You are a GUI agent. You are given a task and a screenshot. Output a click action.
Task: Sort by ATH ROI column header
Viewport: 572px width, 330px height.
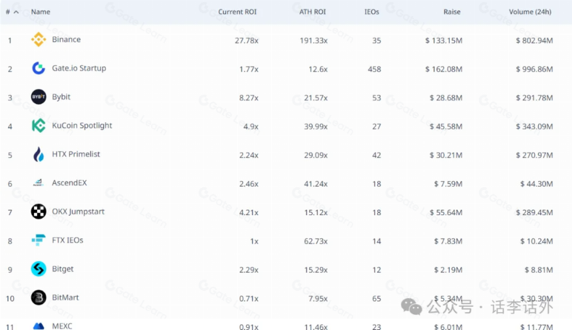coord(313,12)
